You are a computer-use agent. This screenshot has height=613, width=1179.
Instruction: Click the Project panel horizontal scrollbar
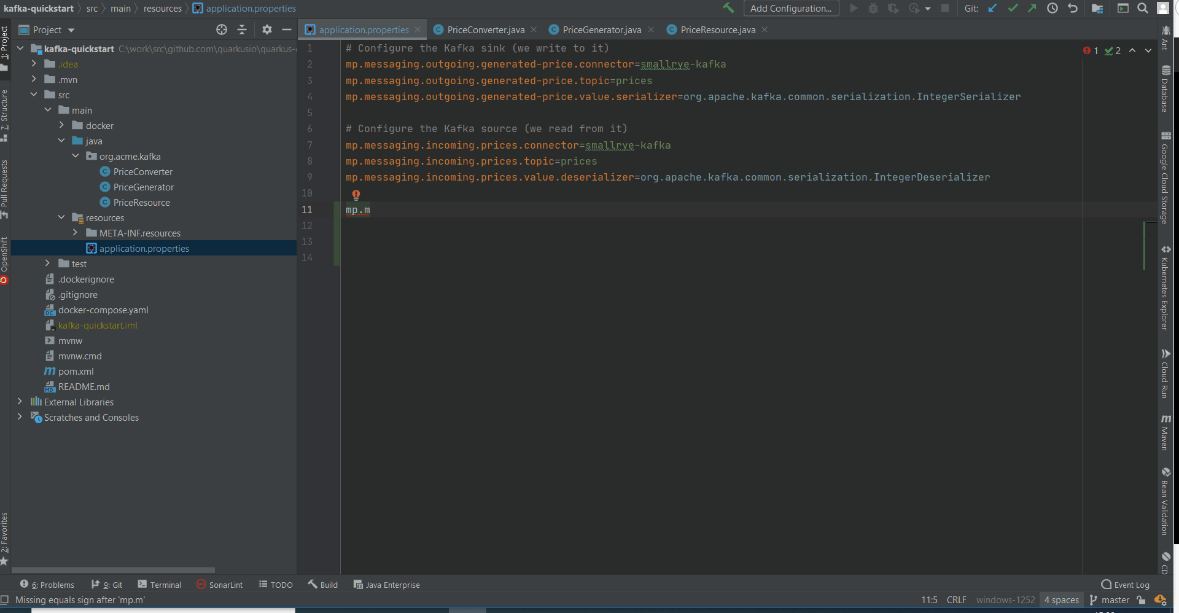(114, 570)
